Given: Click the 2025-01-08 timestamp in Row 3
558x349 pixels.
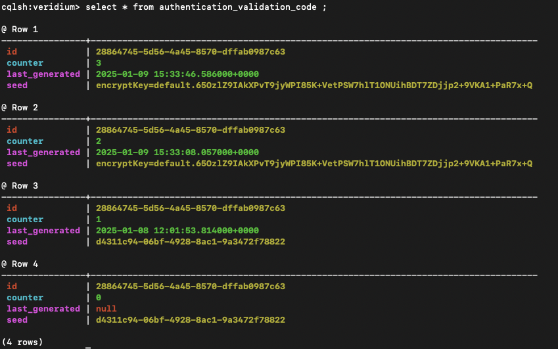Looking at the screenshot, I should pyautogui.click(x=177, y=230).
